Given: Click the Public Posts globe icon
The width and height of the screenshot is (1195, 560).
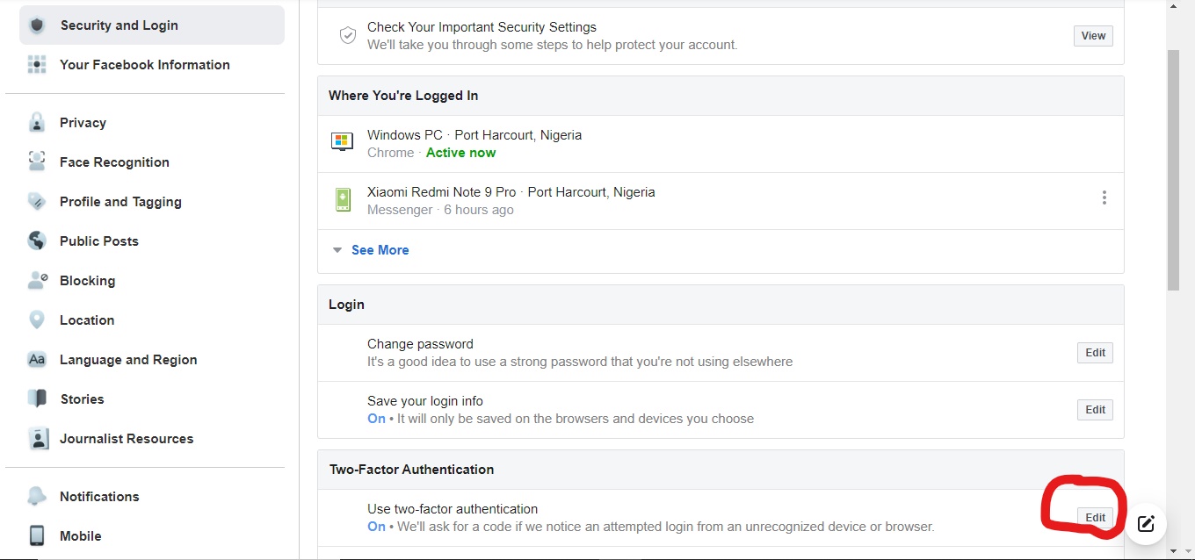Looking at the screenshot, I should click(37, 241).
